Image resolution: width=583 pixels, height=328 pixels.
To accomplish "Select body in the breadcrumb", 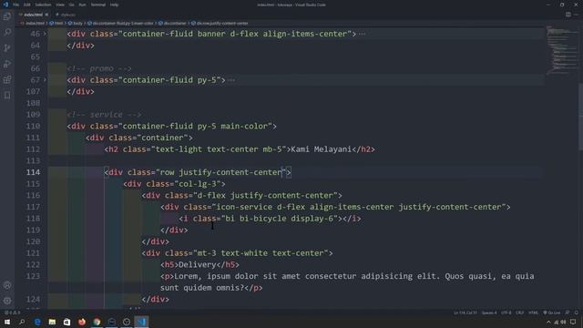I will point(77,23).
